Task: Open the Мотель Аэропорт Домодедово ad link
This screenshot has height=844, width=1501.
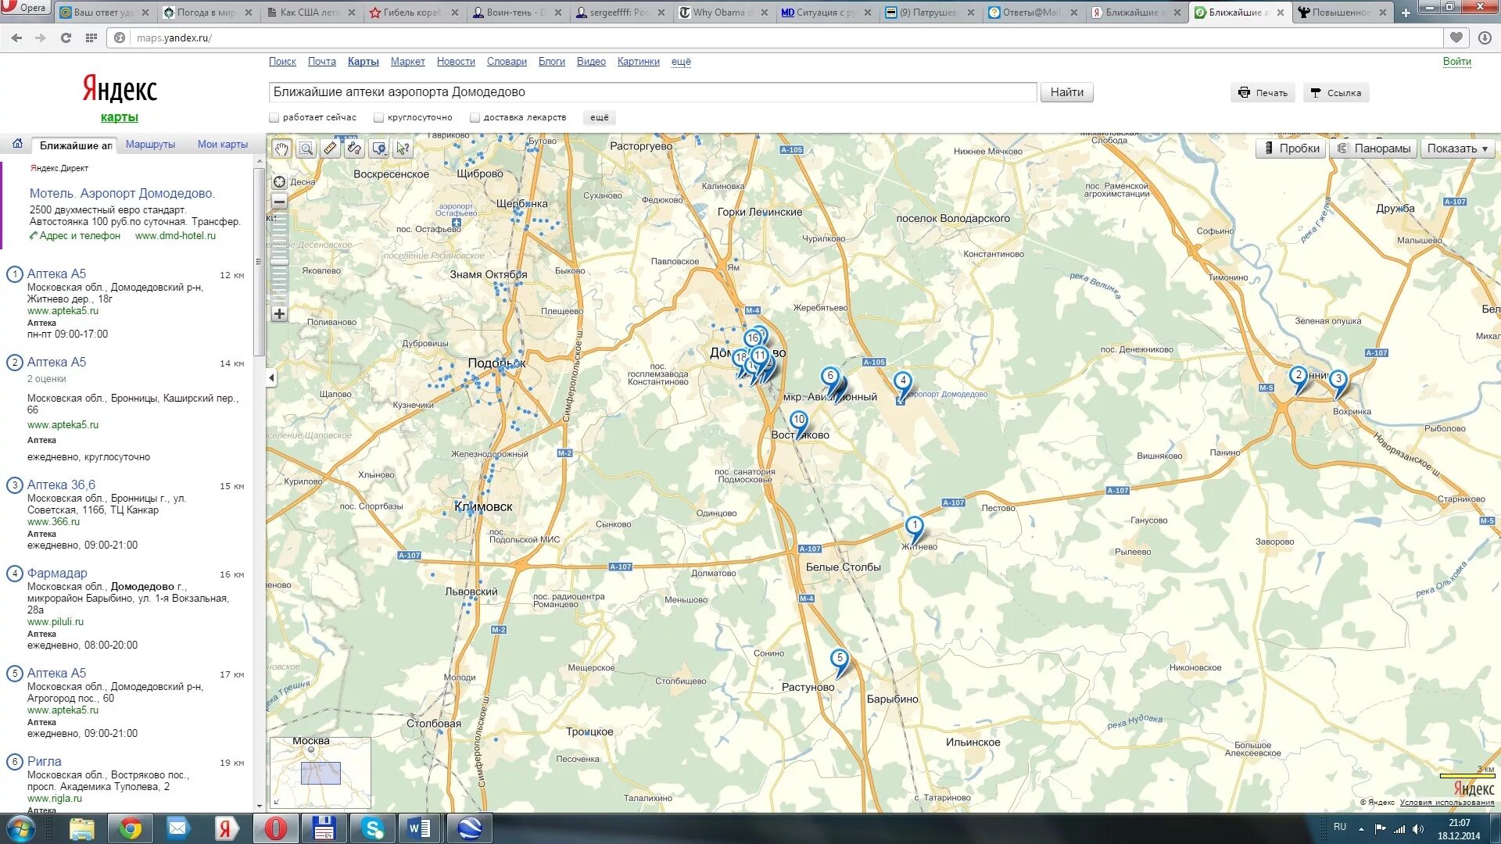Action: tap(122, 193)
